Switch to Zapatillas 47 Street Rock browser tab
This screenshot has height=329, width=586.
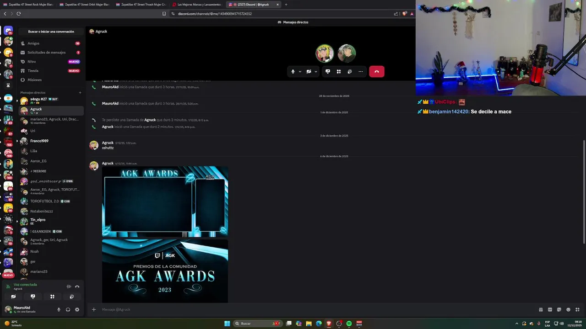tap(28, 5)
